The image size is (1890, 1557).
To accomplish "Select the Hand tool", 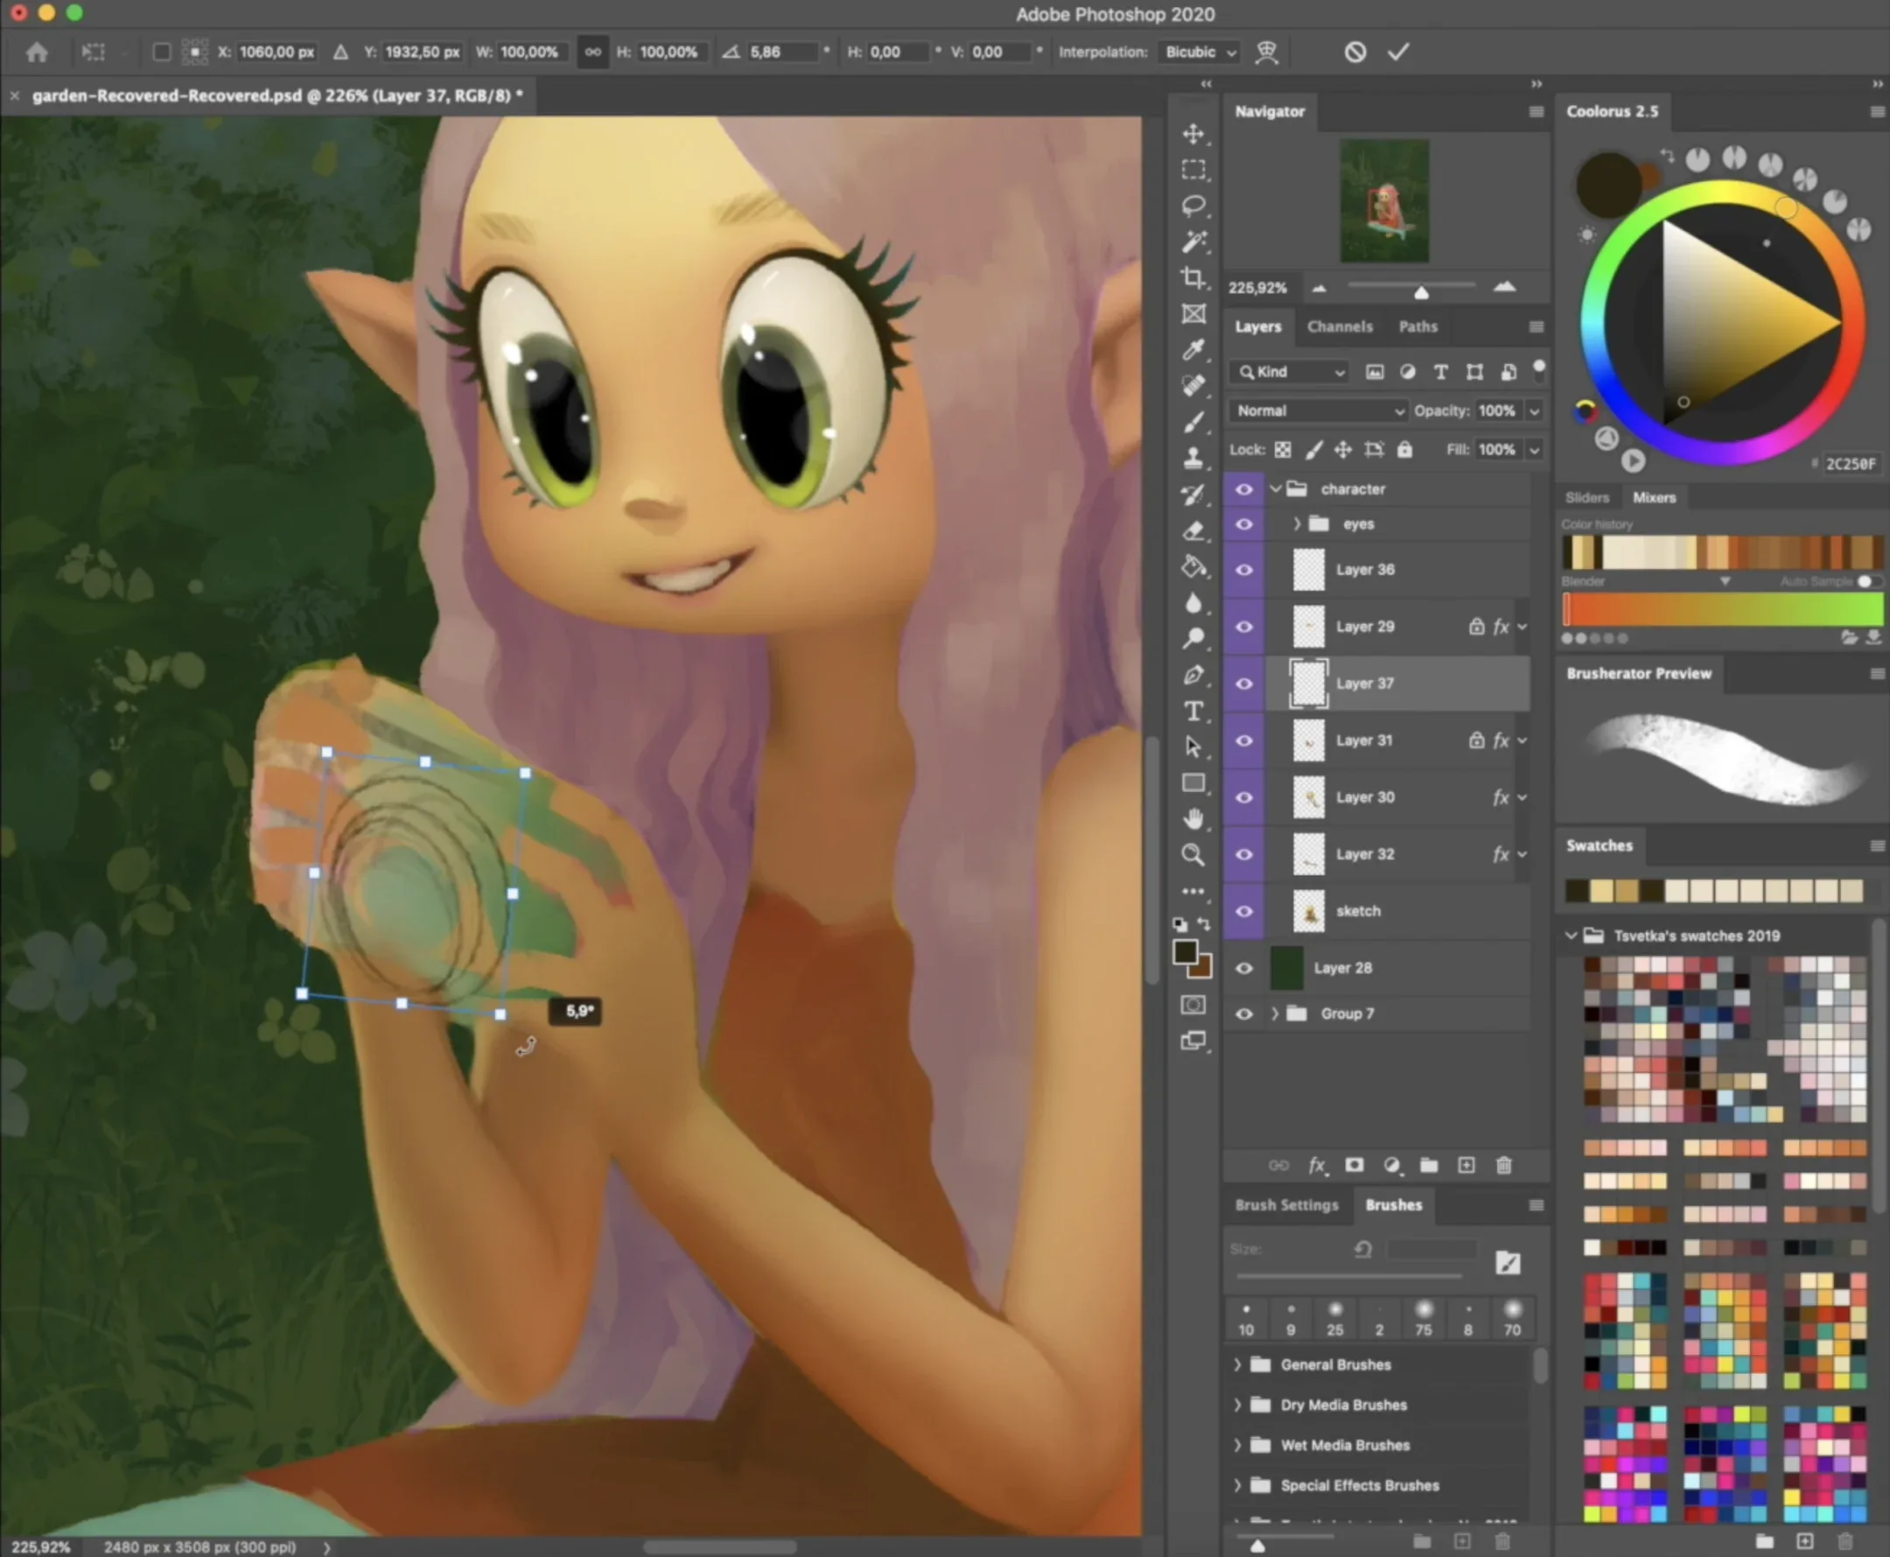I will 1193,818.
